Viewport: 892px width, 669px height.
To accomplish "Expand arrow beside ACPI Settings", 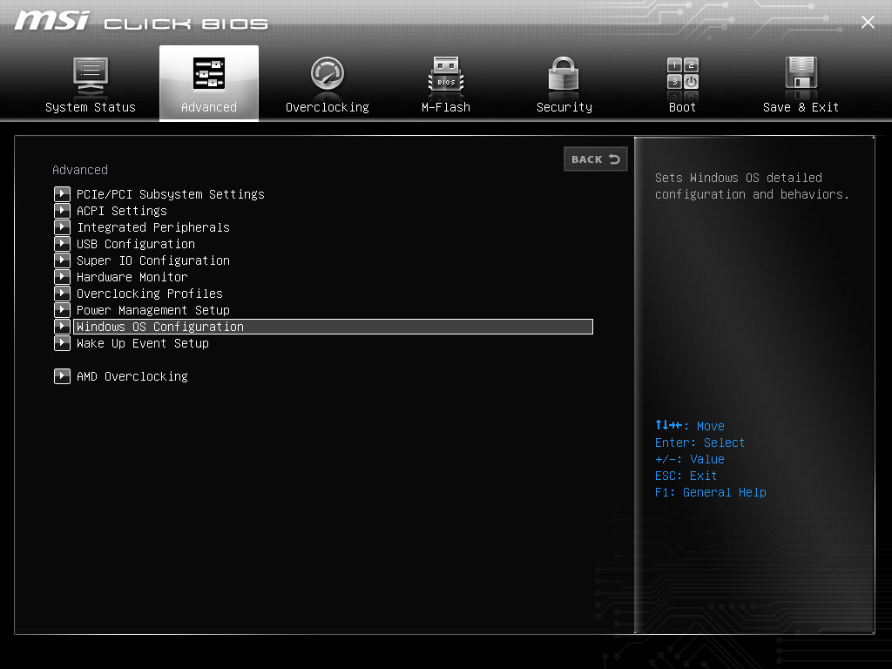I will 62,211.
